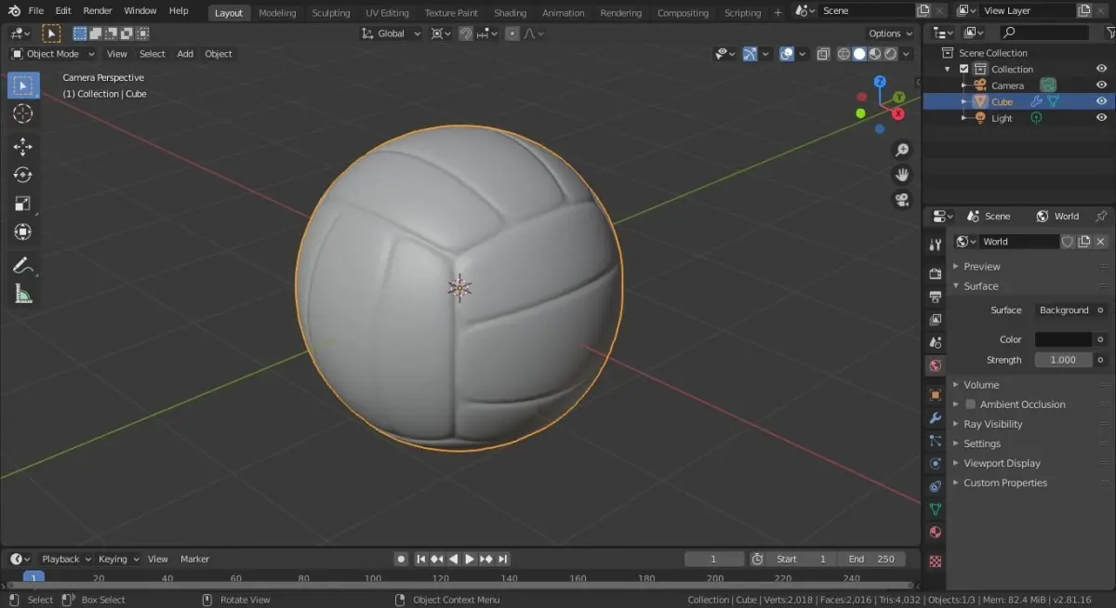The height and width of the screenshot is (608, 1116).
Task: Click the Background surface shader button
Action: point(1064,311)
